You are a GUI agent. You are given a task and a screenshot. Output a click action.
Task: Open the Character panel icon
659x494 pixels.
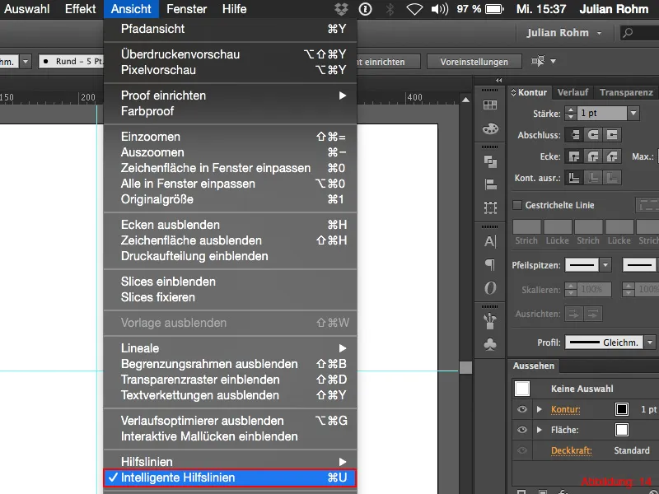click(x=490, y=241)
